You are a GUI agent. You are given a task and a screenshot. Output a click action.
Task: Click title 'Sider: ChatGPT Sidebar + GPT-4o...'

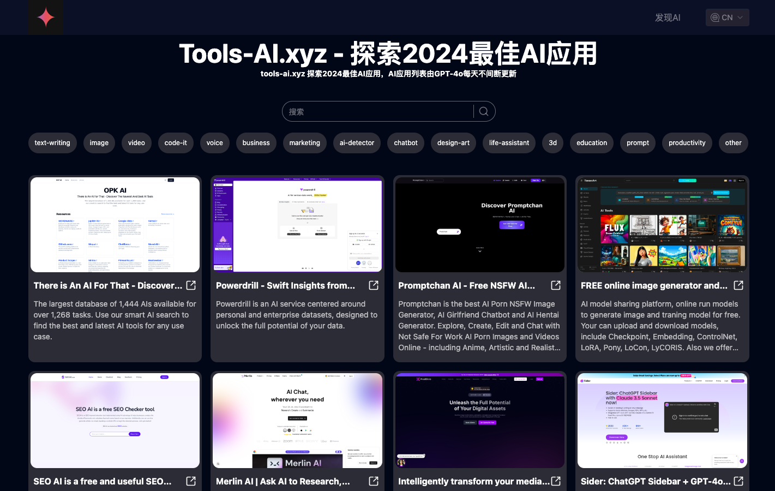tap(656, 481)
